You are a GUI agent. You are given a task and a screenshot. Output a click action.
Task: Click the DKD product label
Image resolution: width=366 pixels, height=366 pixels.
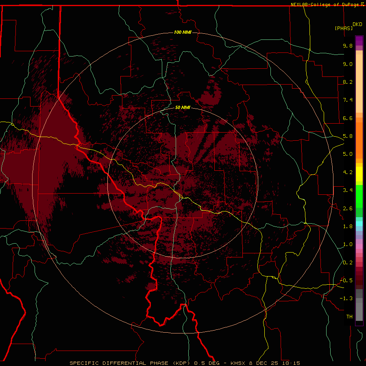[357, 24]
